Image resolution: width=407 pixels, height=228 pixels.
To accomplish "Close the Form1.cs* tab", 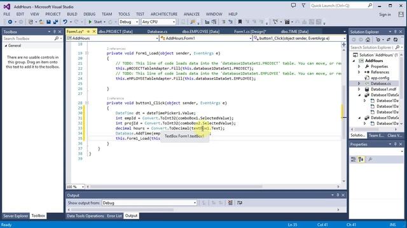I will 94,32.
